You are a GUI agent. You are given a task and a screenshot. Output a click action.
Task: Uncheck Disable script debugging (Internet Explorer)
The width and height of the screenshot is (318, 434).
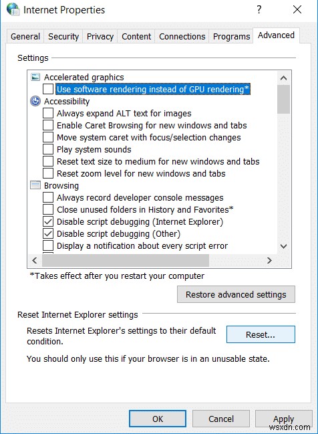[48, 221]
